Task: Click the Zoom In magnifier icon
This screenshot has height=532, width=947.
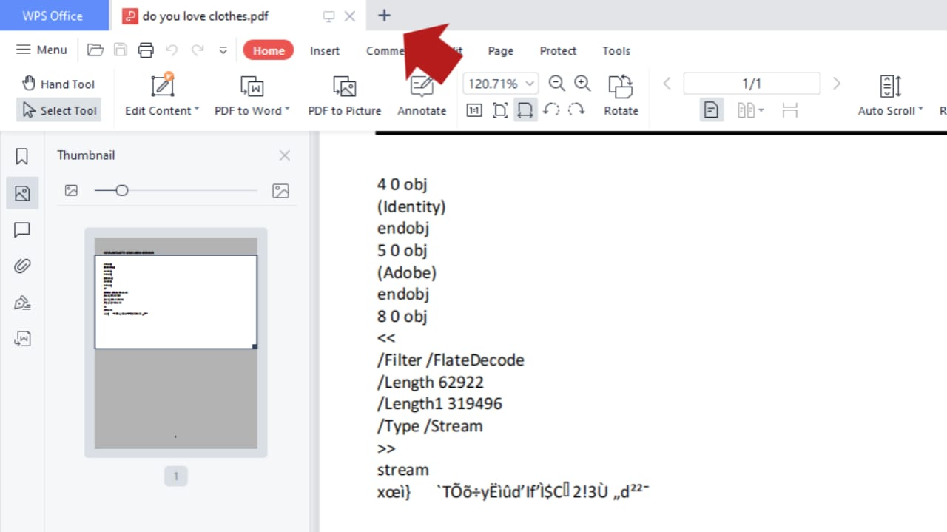Action: coord(583,83)
